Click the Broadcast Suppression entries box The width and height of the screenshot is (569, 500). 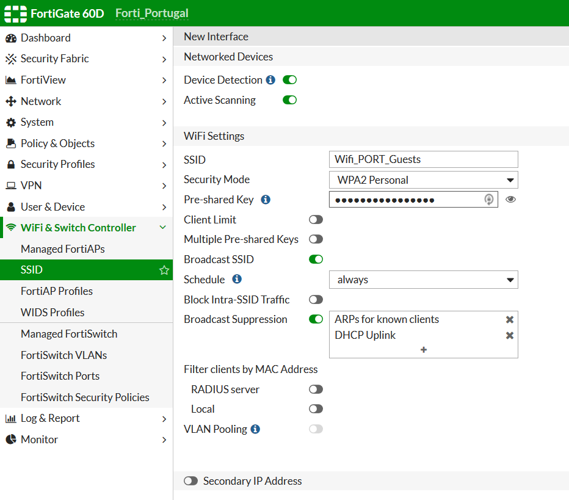(x=424, y=335)
